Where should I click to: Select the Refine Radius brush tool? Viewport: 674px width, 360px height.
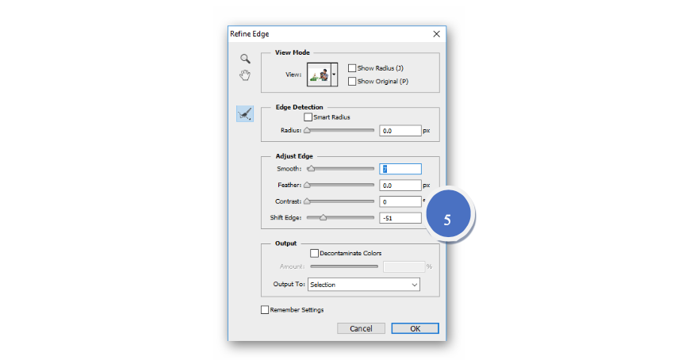tap(245, 114)
